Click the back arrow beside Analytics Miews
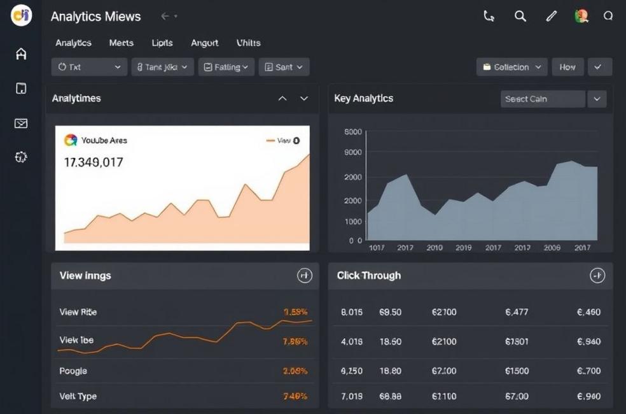 point(165,17)
